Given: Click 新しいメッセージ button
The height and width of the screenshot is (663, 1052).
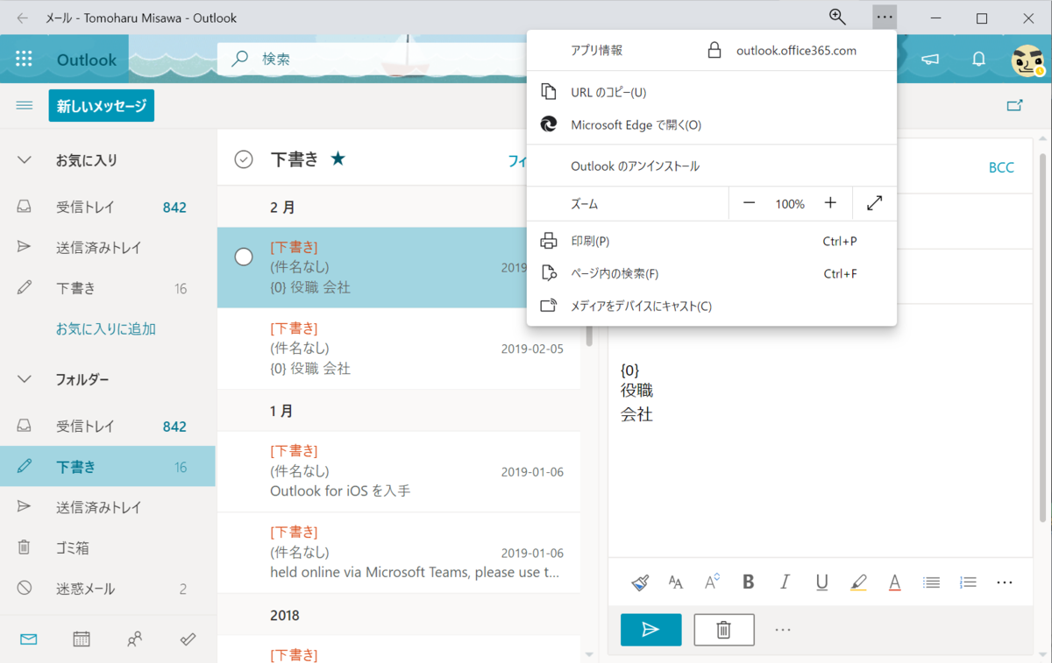Looking at the screenshot, I should pos(102,106).
